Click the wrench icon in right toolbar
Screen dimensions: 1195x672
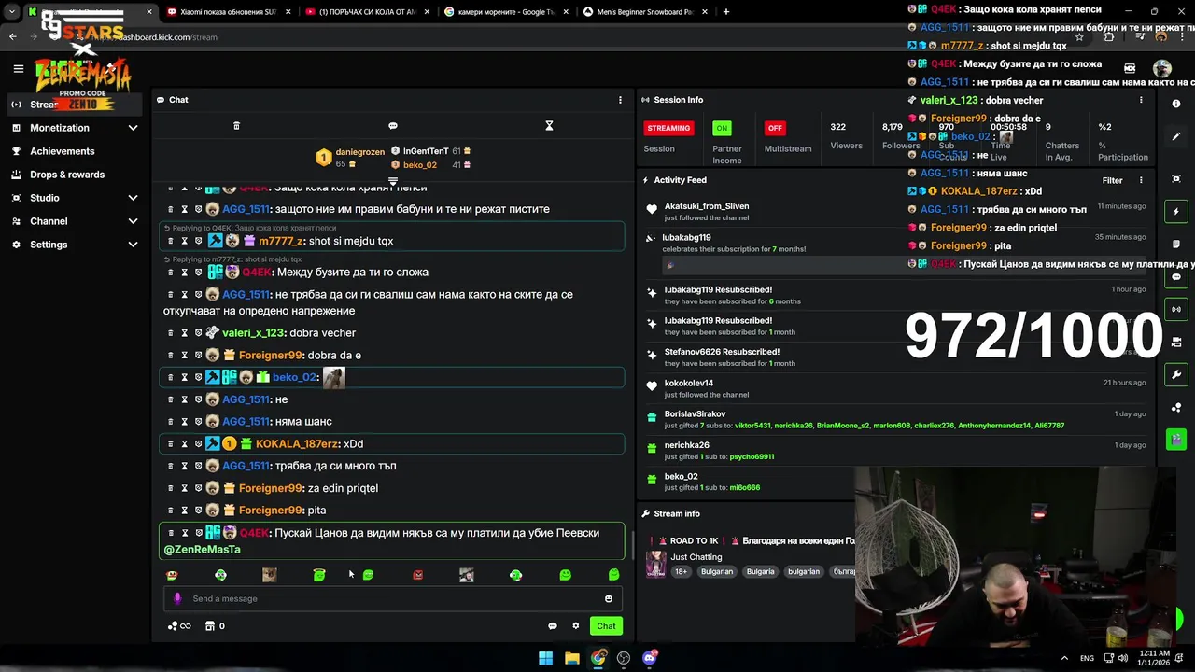point(1176,375)
